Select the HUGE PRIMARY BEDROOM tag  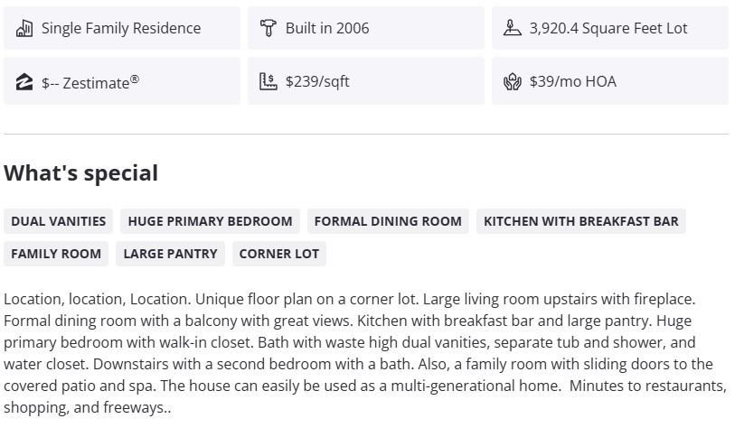click(210, 221)
